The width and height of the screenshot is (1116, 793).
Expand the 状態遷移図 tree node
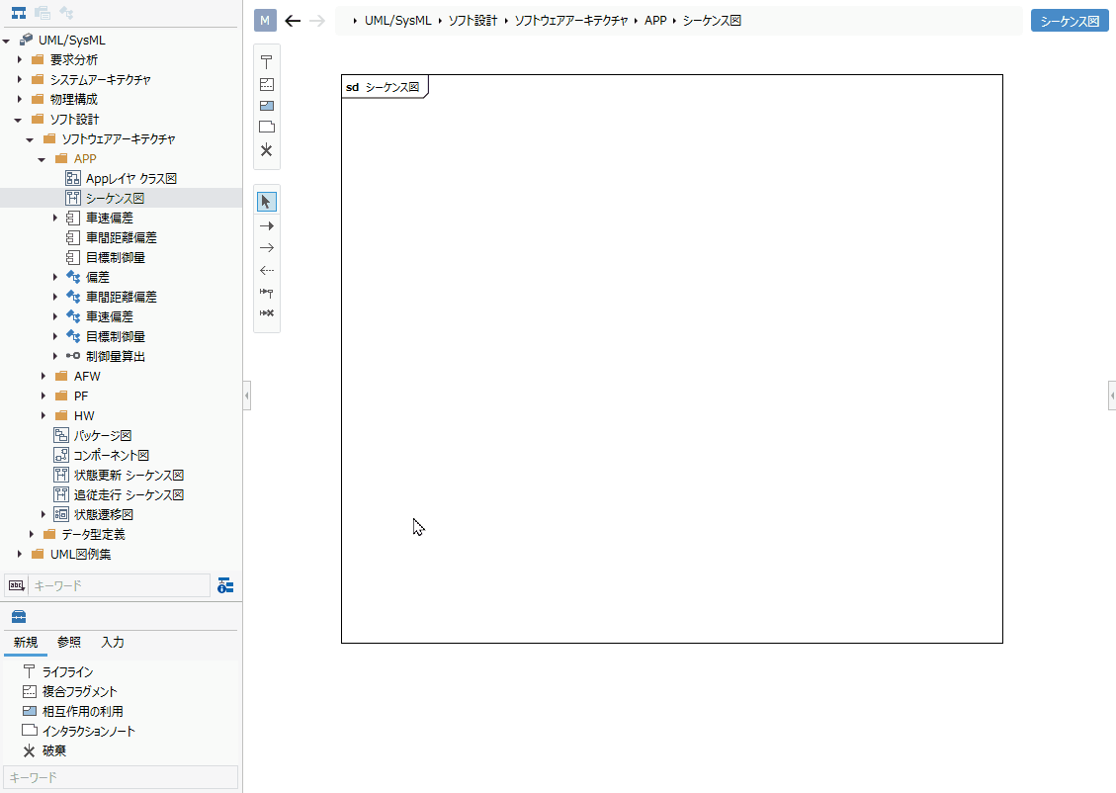pos(43,515)
